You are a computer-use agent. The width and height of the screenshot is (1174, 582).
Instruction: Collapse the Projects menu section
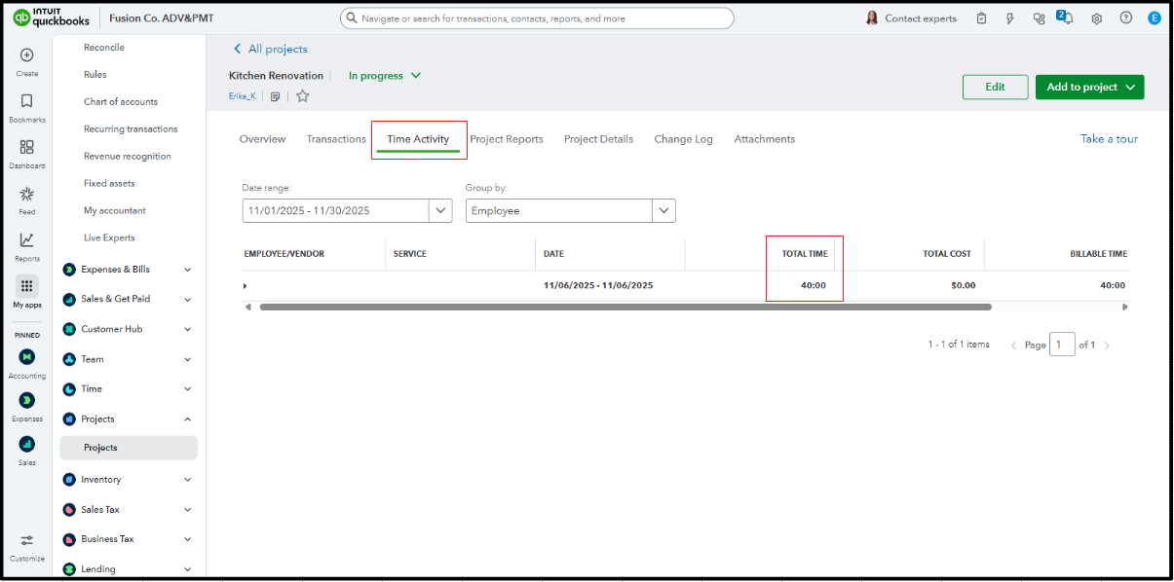pos(187,419)
